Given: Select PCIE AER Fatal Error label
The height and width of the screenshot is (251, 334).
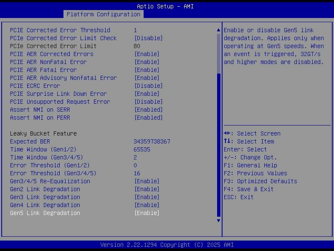Looking at the screenshot, I should [43, 70].
